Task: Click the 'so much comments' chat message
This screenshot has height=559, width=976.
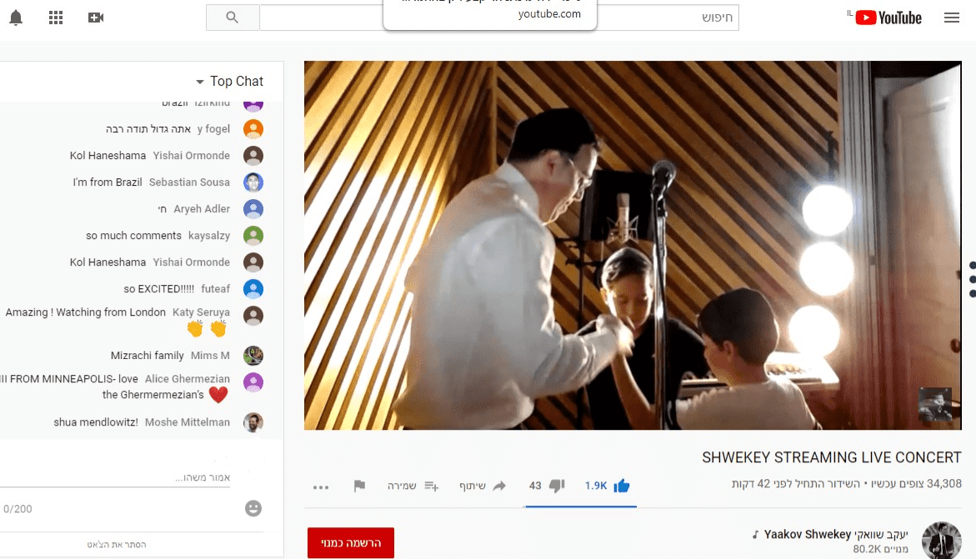Action: (134, 236)
